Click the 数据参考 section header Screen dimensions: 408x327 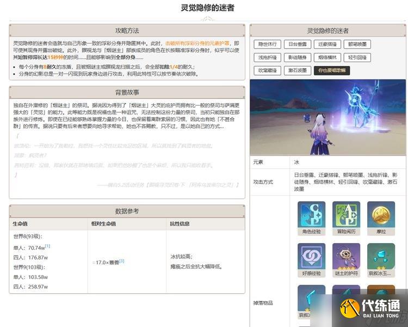pos(127,211)
